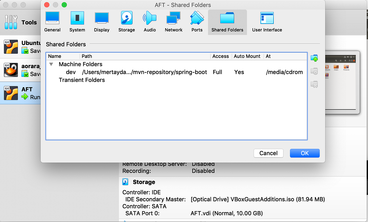Open the Ports settings pane
368x222 pixels.
point(197,22)
